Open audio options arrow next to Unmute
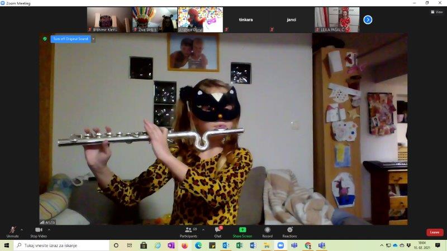447x251 pixels. pyautogui.click(x=22, y=230)
